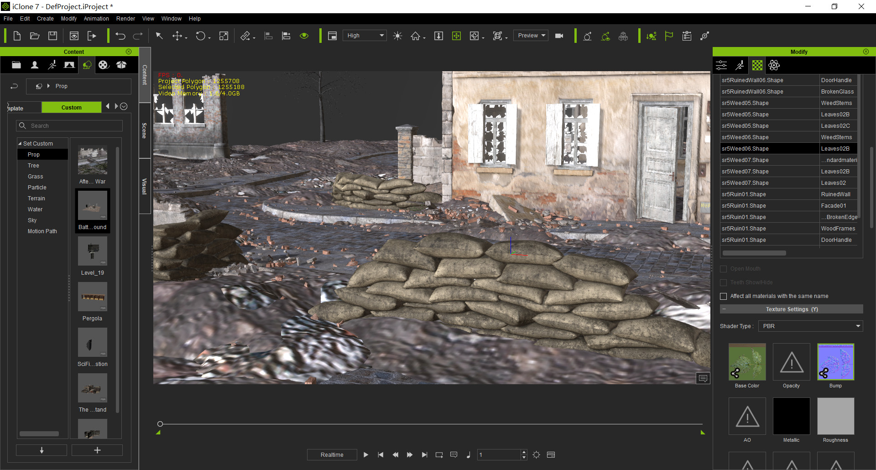Click the Roughness texture swatch
The image size is (876, 470).
(835, 416)
